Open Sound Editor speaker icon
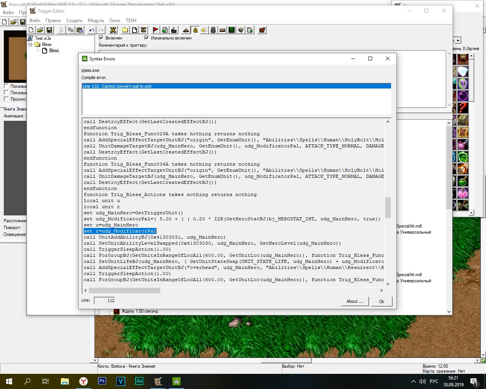Screen dimensions: 486x389 pyautogui.click(x=204, y=30)
